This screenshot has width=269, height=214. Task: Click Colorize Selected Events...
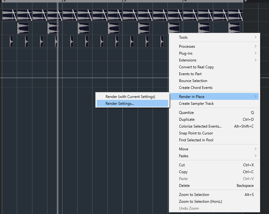point(200,126)
